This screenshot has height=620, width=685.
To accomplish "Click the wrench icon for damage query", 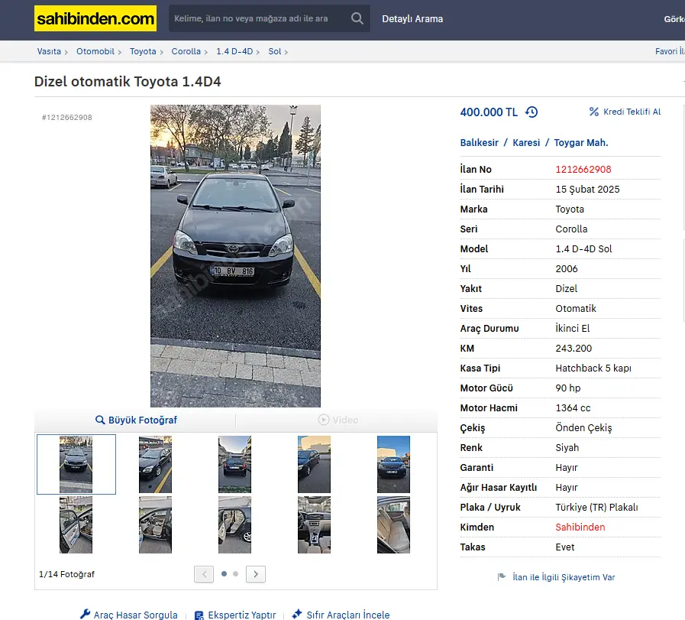I will point(86,615).
